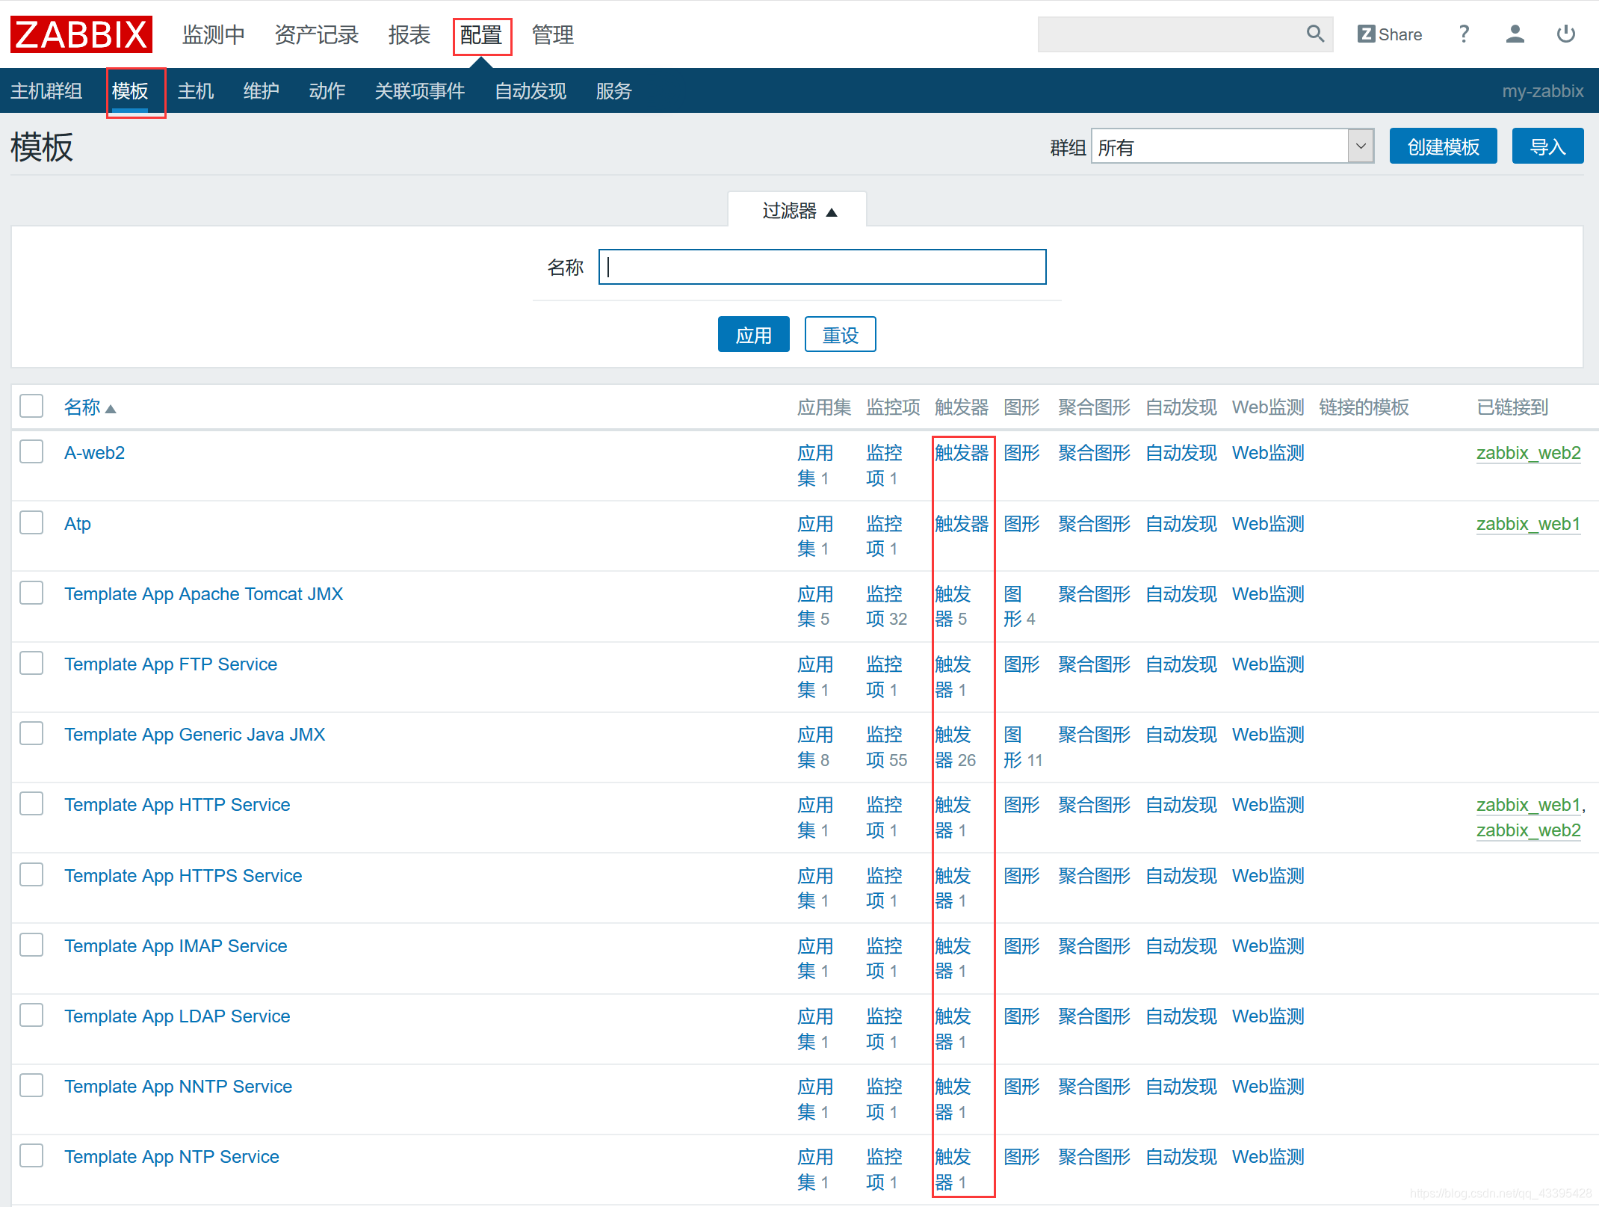Viewport: 1599px width, 1207px height.
Task: Open the A-web2 template
Action: [x=94, y=453]
